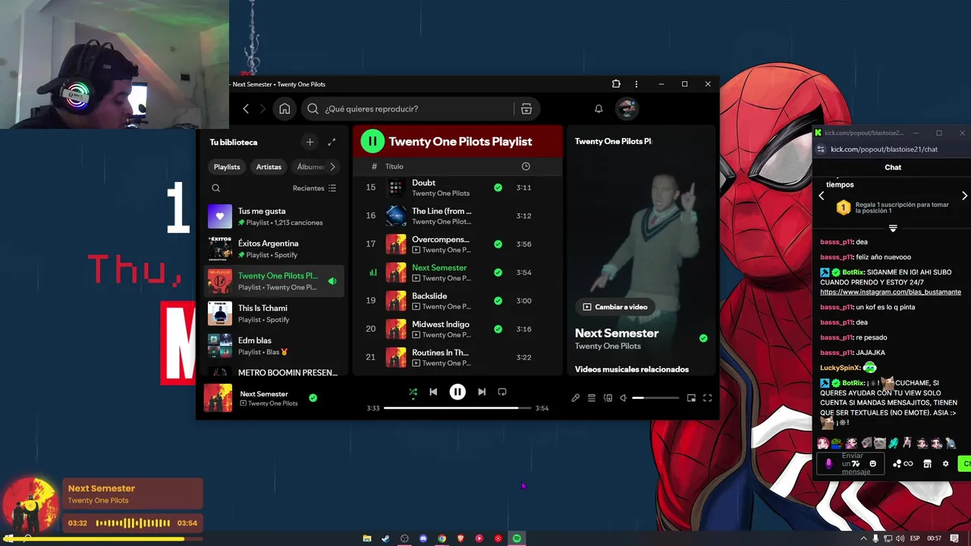The image size is (971, 546).
Task: Click microphone icon in Kick chat input
Action: [x=828, y=463]
